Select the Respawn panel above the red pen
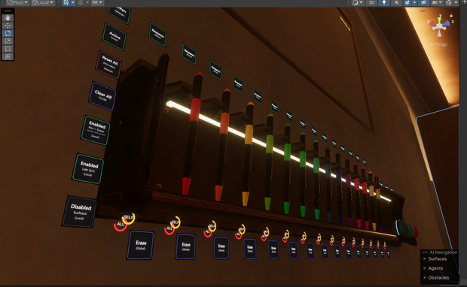Screen dimensions: 467x287 point(189,53)
